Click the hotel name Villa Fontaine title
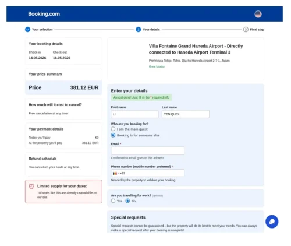The height and width of the screenshot is (246, 291). (196, 49)
